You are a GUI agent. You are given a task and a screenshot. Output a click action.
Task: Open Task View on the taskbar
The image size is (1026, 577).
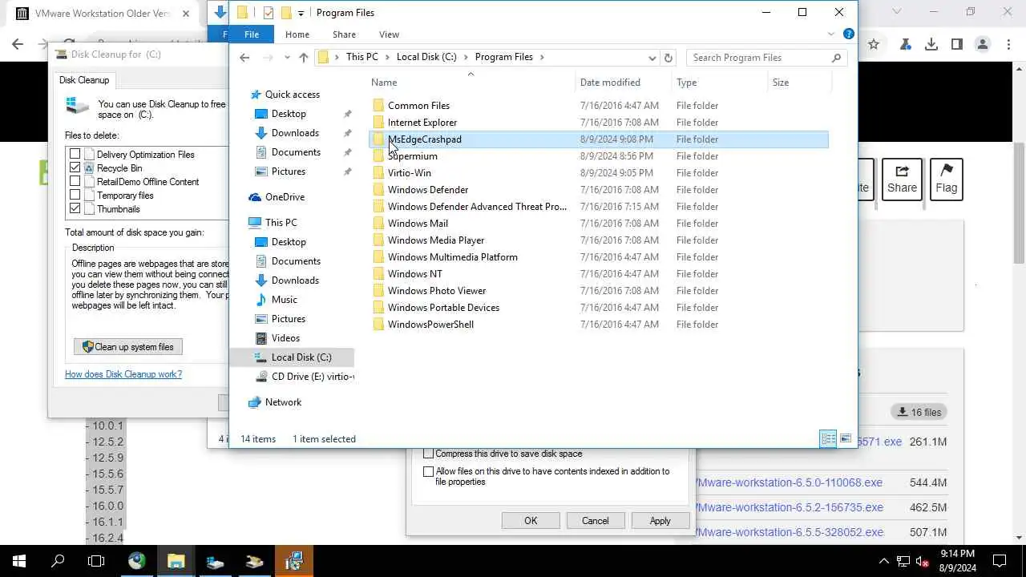96,561
